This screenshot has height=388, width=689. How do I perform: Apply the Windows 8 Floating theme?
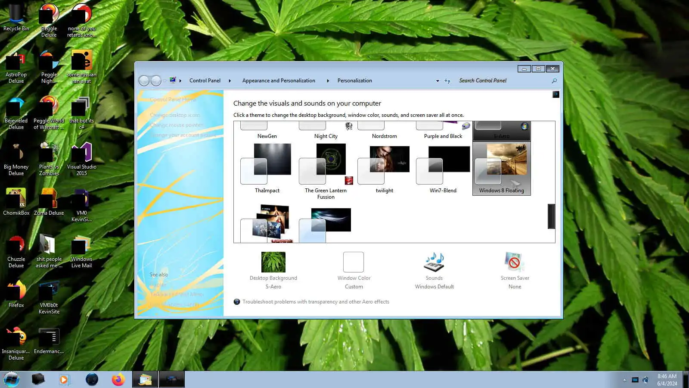click(502, 169)
